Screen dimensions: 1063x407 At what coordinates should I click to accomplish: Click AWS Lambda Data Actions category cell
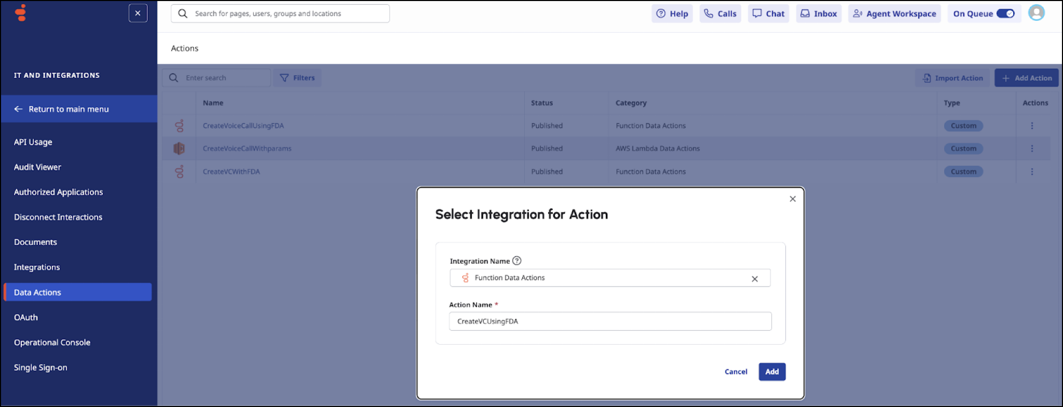658,148
